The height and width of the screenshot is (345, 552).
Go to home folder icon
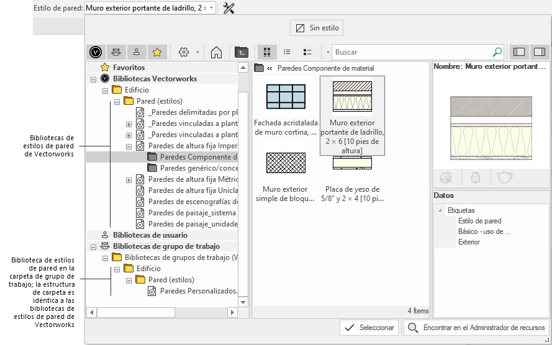coord(216,52)
